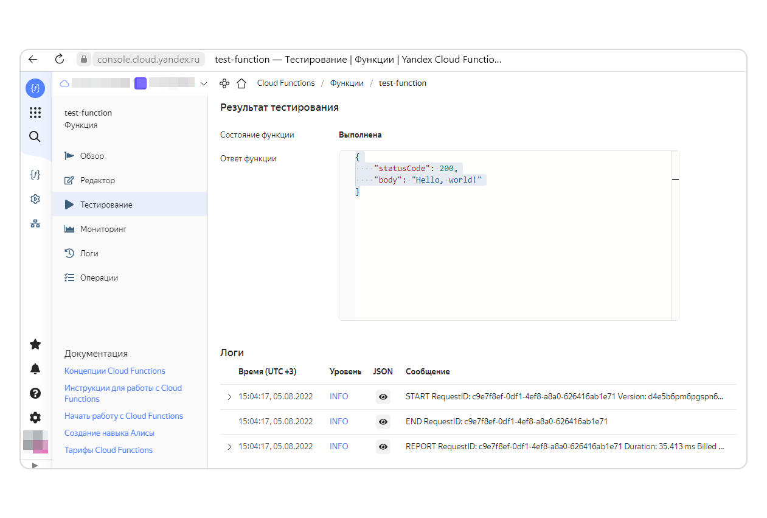Open the gear-hexagon sidebar icon
The image size is (767, 518).
tap(35, 199)
